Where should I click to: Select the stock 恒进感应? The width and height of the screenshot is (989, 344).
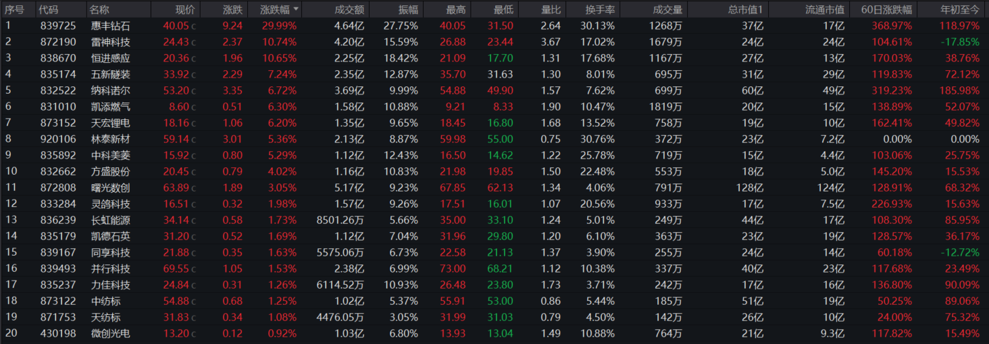(111, 58)
